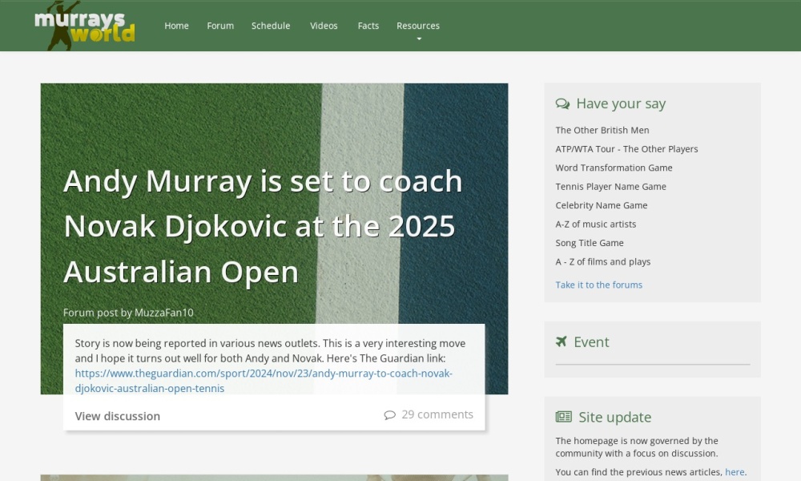801x481 pixels.
Task: Click the Murrays World logo
Action: click(x=84, y=26)
